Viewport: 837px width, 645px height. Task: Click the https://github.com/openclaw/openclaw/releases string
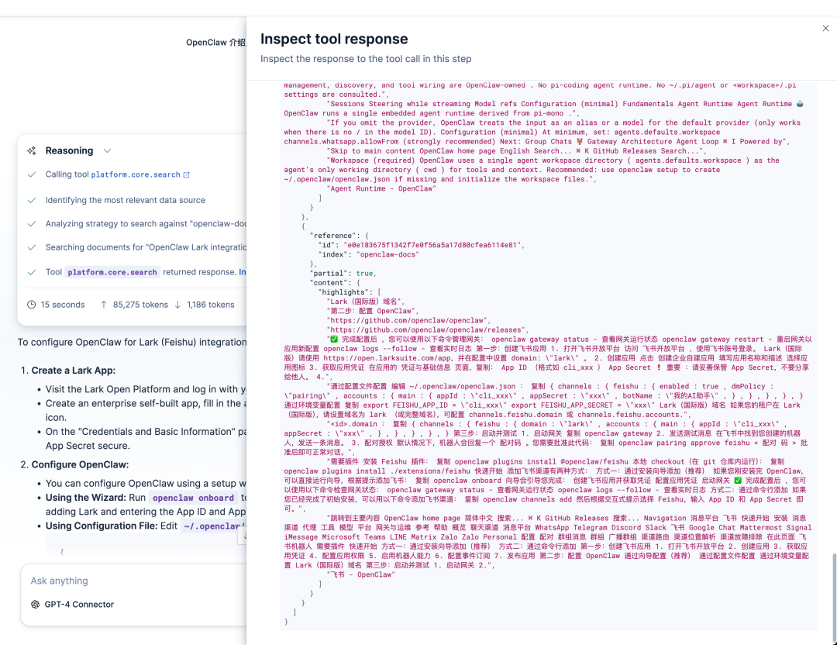coord(427,330)
